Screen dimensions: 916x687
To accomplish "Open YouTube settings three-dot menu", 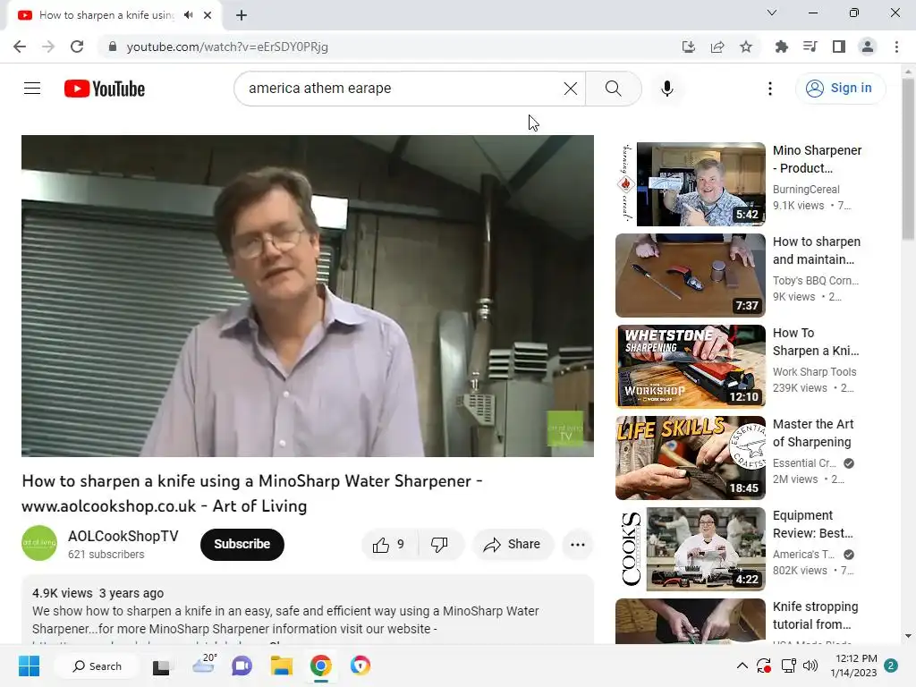I will 769,89.
